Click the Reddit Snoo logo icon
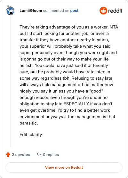This screenshot has width=128, height=178. 103,11
